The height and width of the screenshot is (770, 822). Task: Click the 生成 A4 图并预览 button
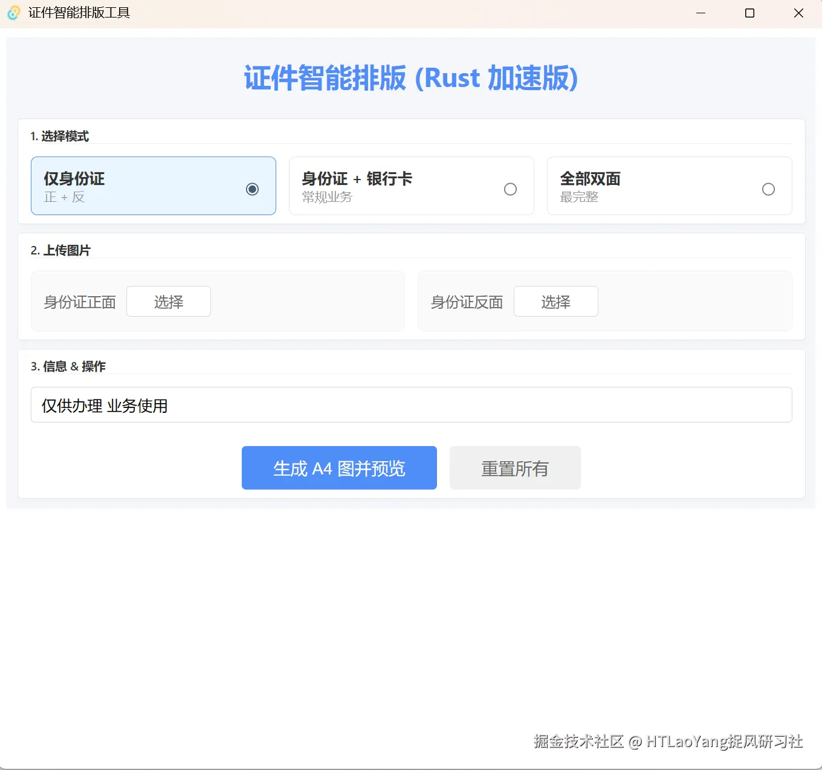(x=339, y=468)
